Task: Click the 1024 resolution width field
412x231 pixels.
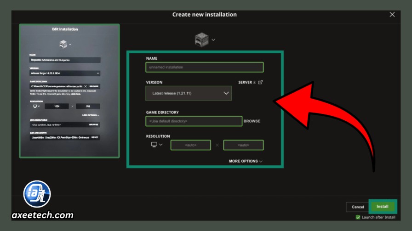Action: click(57, 106)
